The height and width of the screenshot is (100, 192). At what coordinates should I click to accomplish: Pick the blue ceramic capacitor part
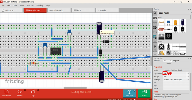168,22
